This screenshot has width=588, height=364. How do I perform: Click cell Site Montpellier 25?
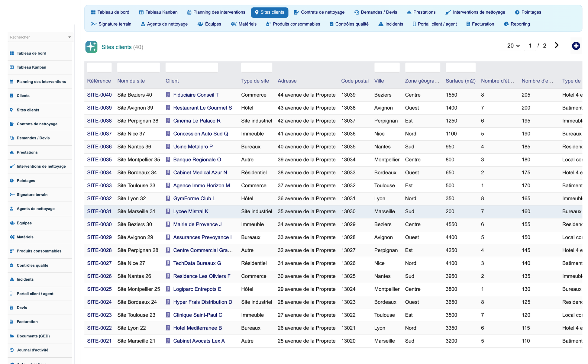[139, 289]
